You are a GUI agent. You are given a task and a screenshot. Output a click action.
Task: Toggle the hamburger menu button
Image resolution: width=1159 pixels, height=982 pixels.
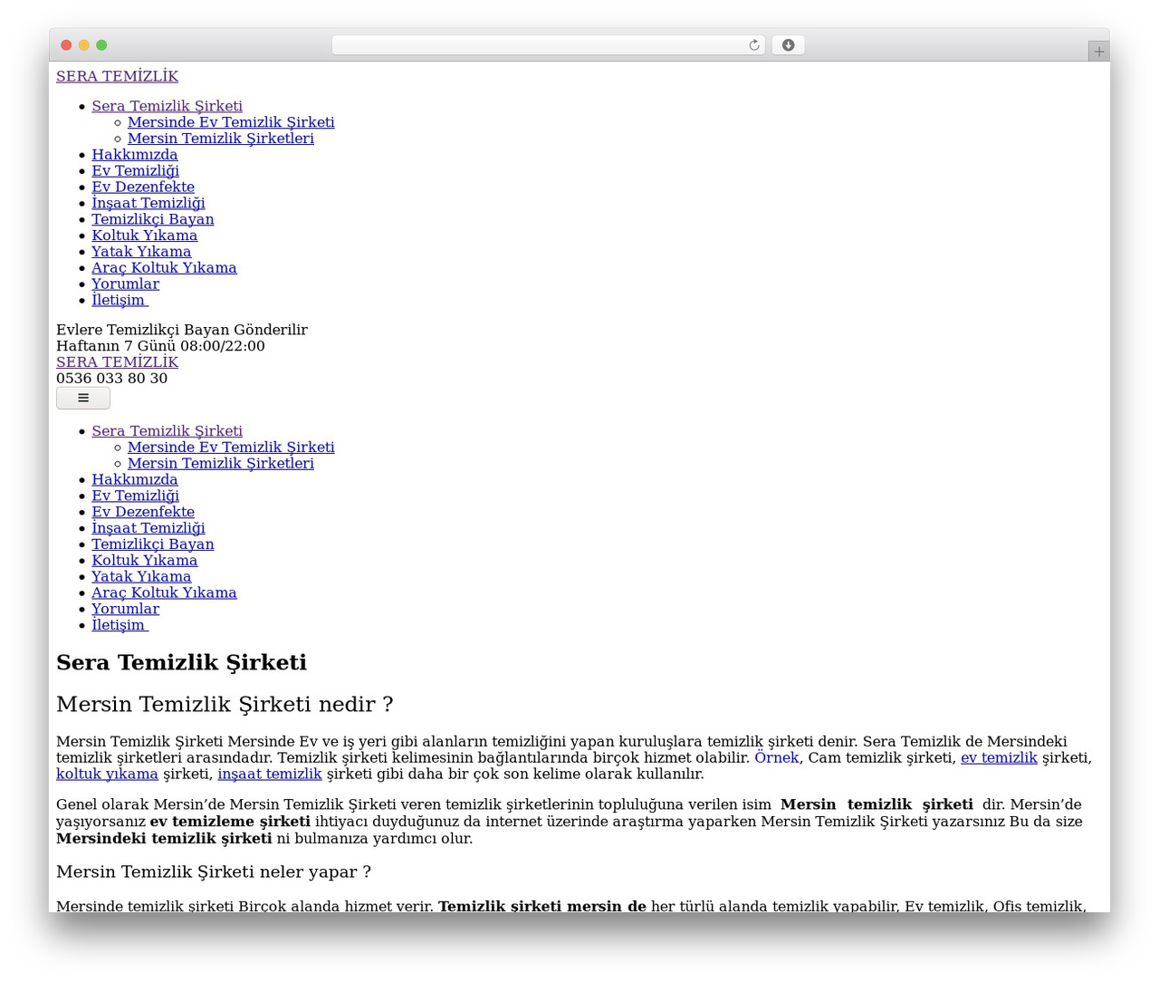point(83,398)
